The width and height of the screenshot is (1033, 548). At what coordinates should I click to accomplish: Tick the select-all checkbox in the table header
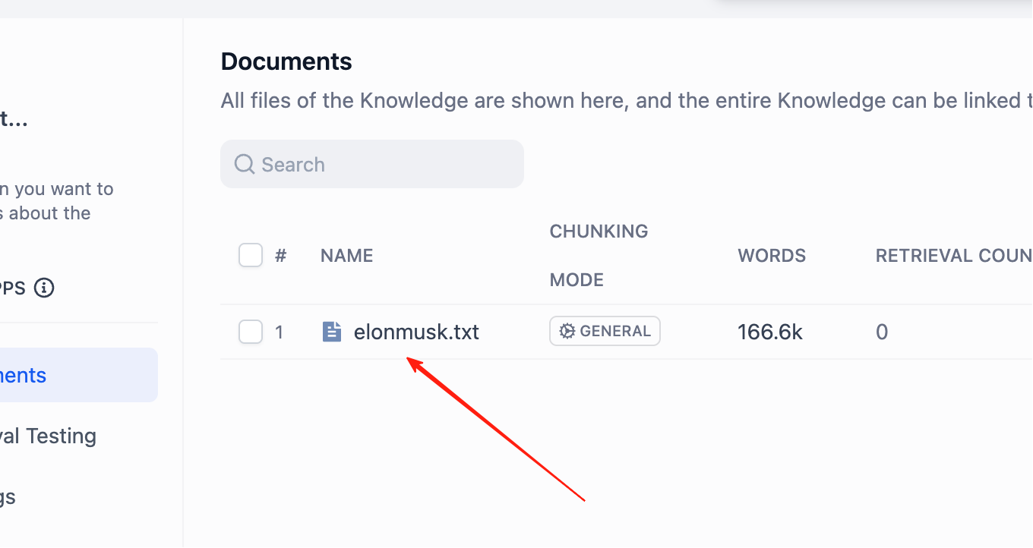click(x=251, y=255)
